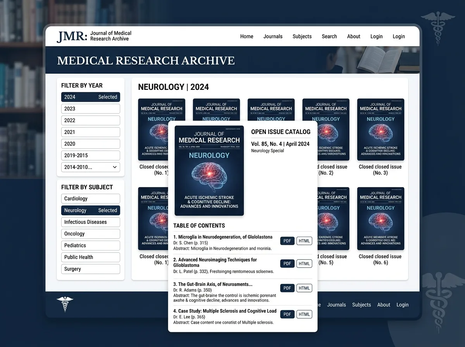465x347 pixels.
Task: Open the issue No. 3 cover thumbnail
Action: tap(381, 130)
